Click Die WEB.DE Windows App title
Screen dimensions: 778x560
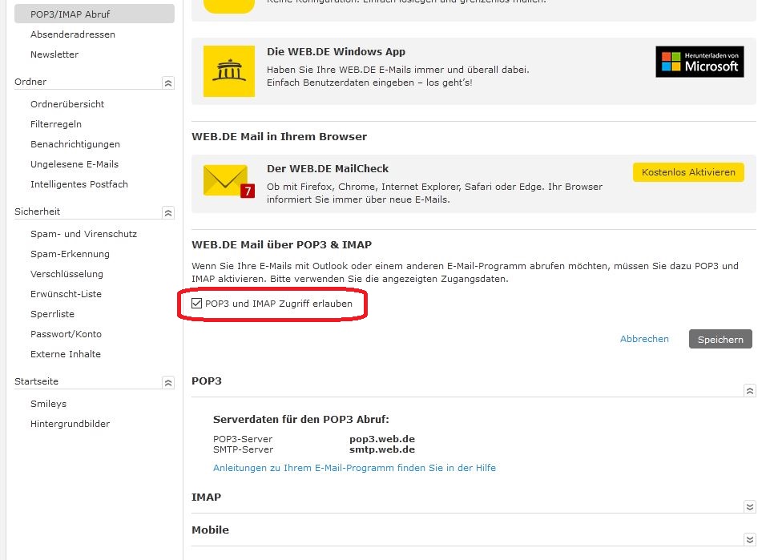(336, 51)
